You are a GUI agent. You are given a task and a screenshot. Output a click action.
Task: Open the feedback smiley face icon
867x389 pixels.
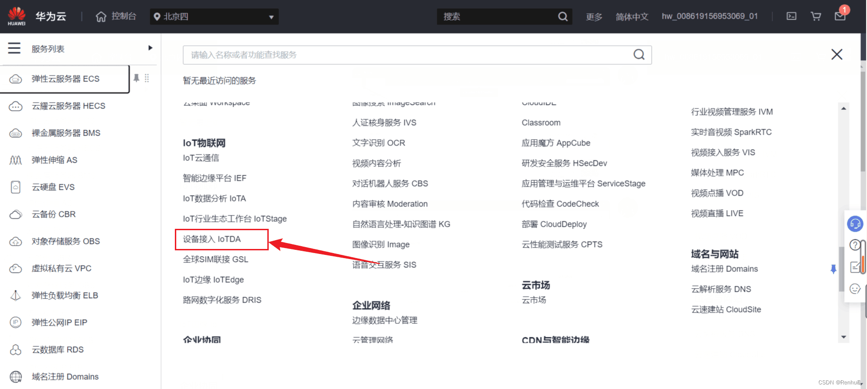coord(855,289)
